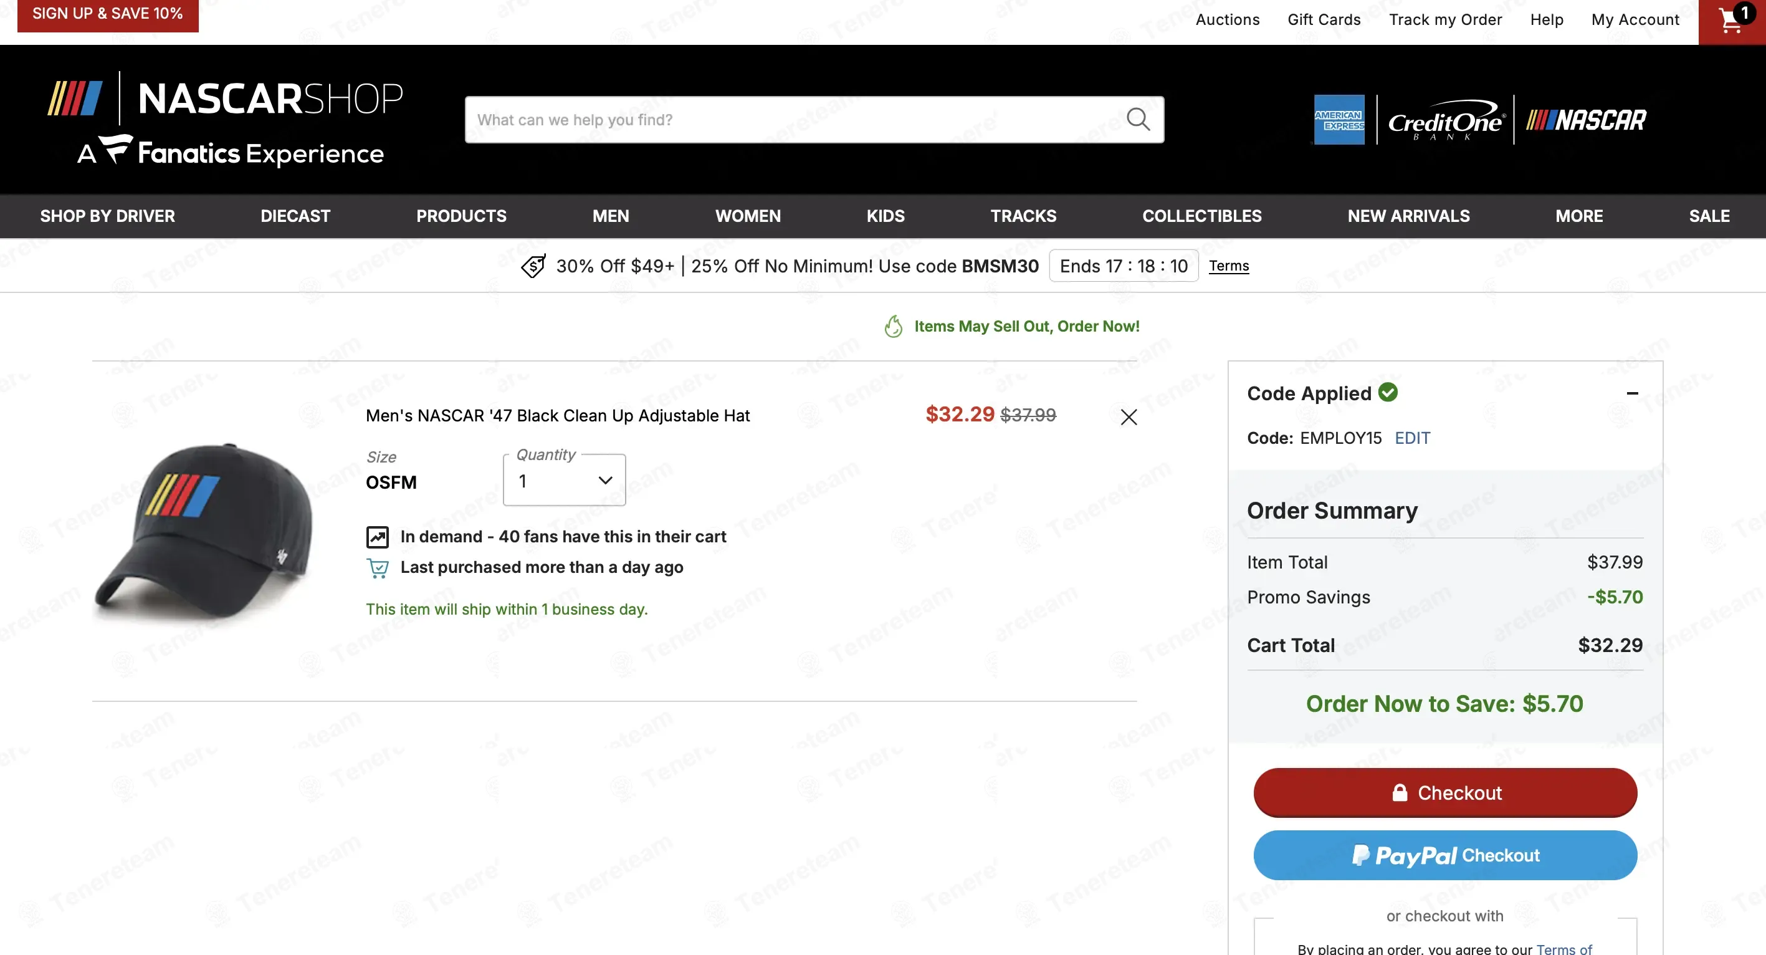The height and width of the screenshot is (955, 1766).
Task: Open the Men's NASCAR '47 hat title
Action: (557, 416)
